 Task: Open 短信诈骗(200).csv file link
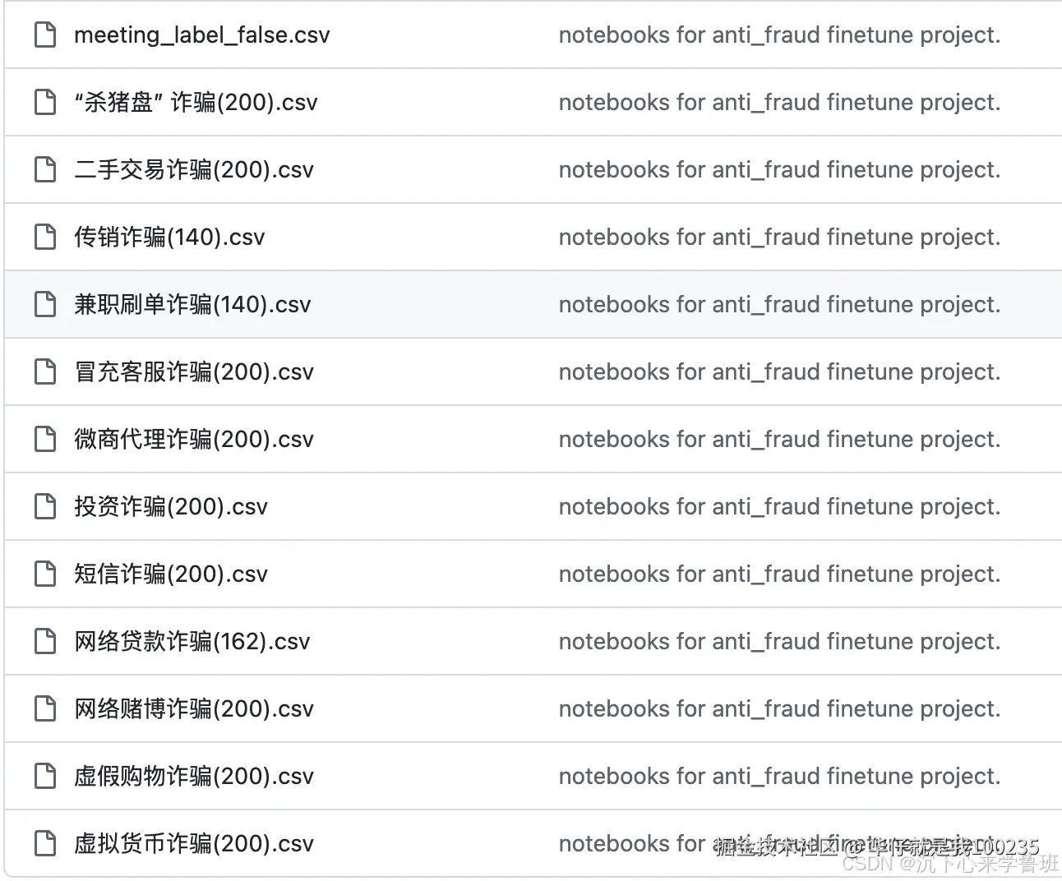(x=171, y=574)
